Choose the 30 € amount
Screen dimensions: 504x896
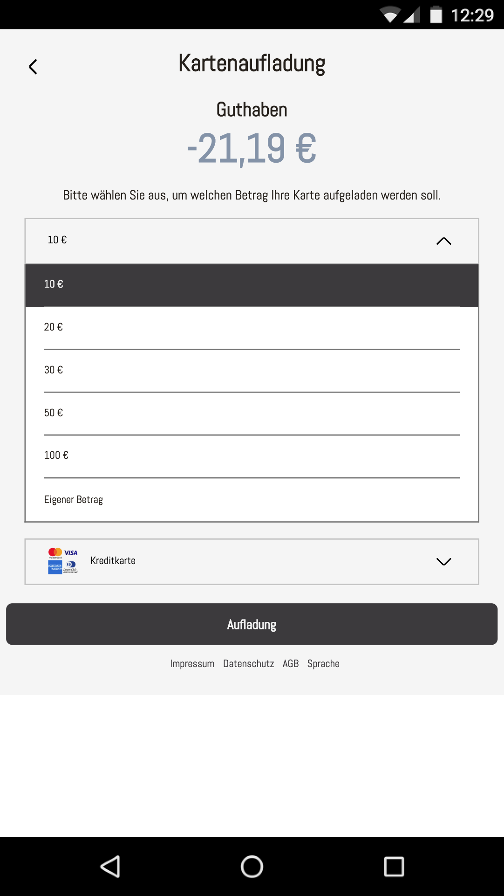(x=252, y=371)
